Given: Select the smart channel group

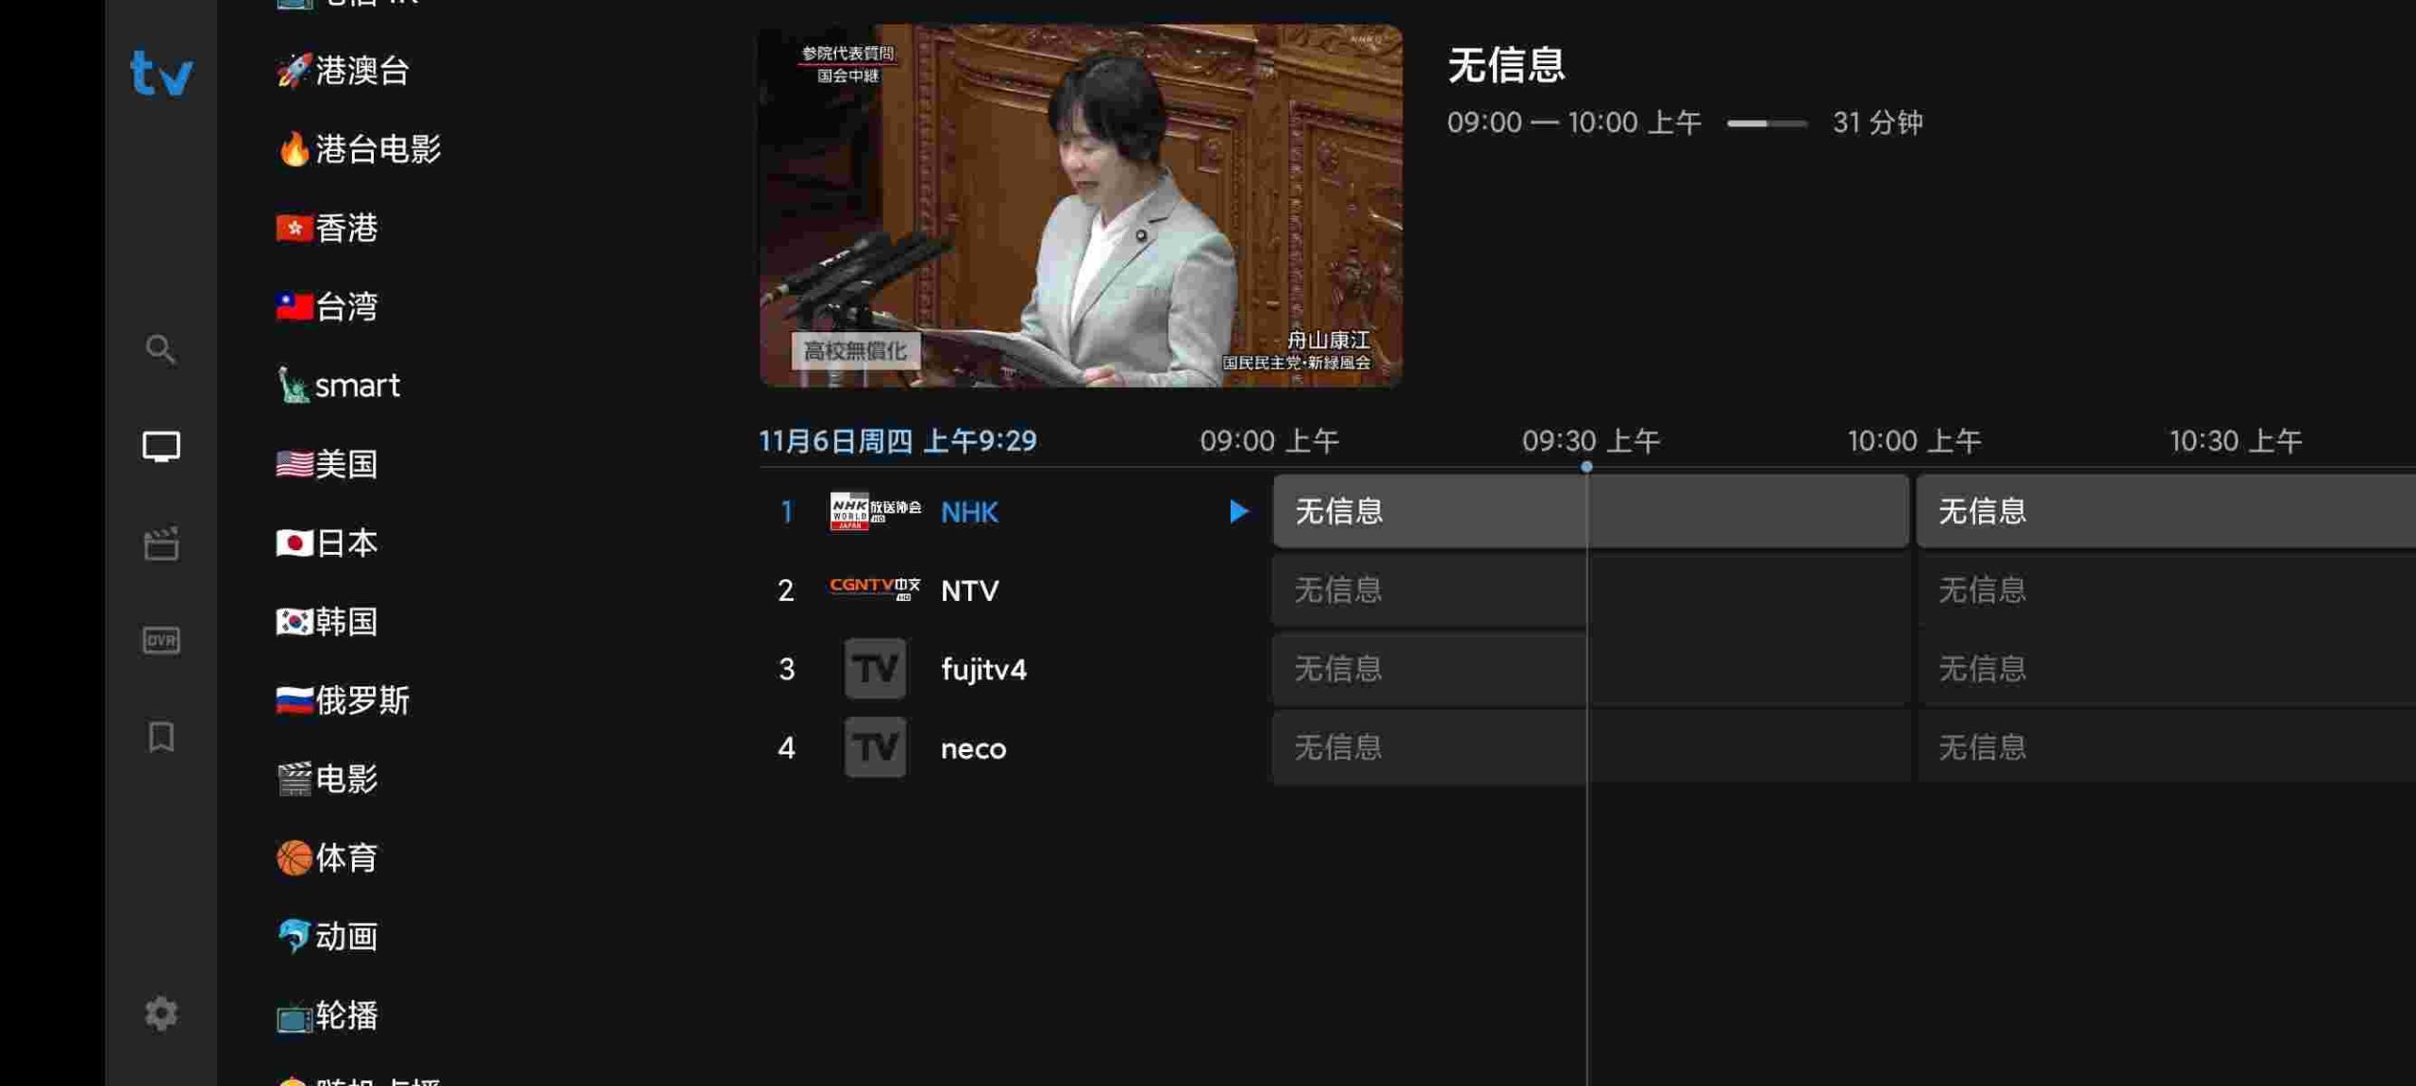Looking at the screenshot, I should point(338,385).
